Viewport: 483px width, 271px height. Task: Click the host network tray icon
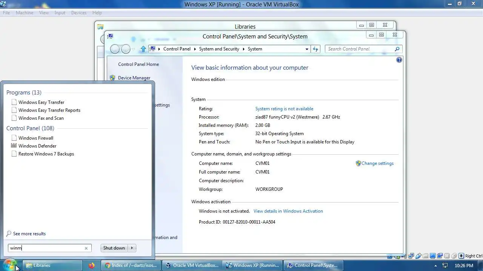coord(445,265)
